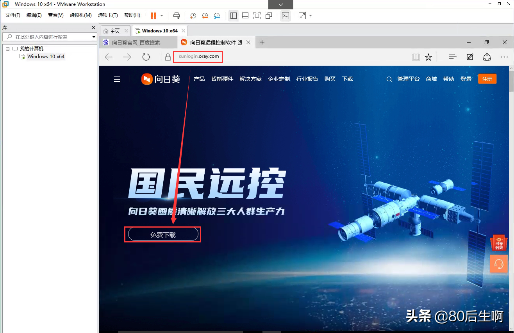Click the 免费下载 button
514x333 pixels.
[163, 235]
